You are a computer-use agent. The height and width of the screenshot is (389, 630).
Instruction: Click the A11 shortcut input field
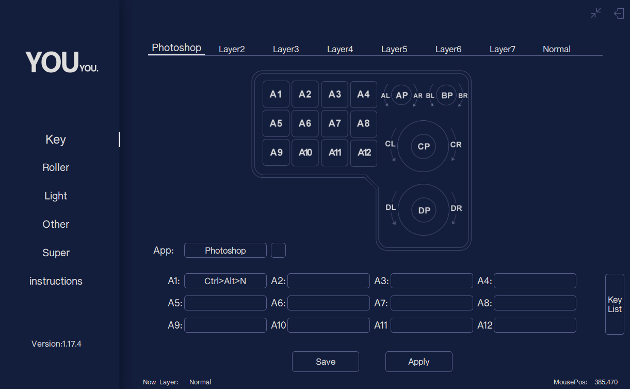[x=432, y=325]
